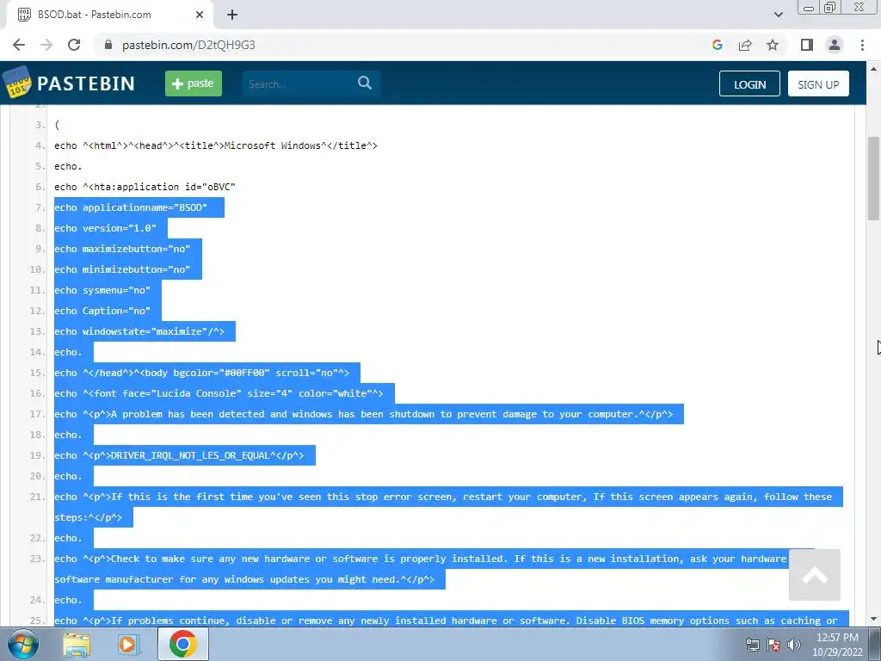Click the maximizebutton="no" line

[x=122, y=249]
